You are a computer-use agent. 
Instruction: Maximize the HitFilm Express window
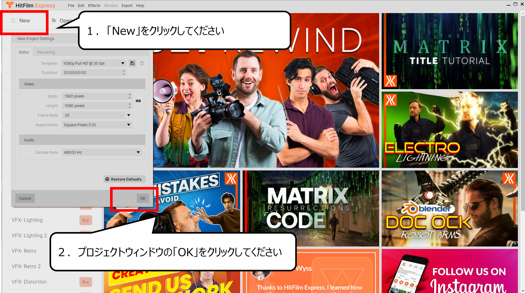click(x=515, y=4)
